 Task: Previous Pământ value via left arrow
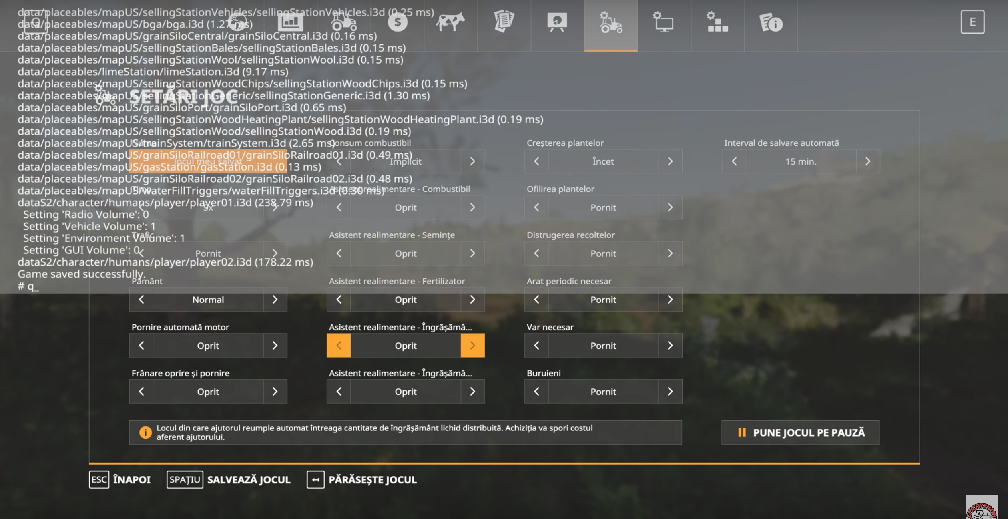click(141, 299)
